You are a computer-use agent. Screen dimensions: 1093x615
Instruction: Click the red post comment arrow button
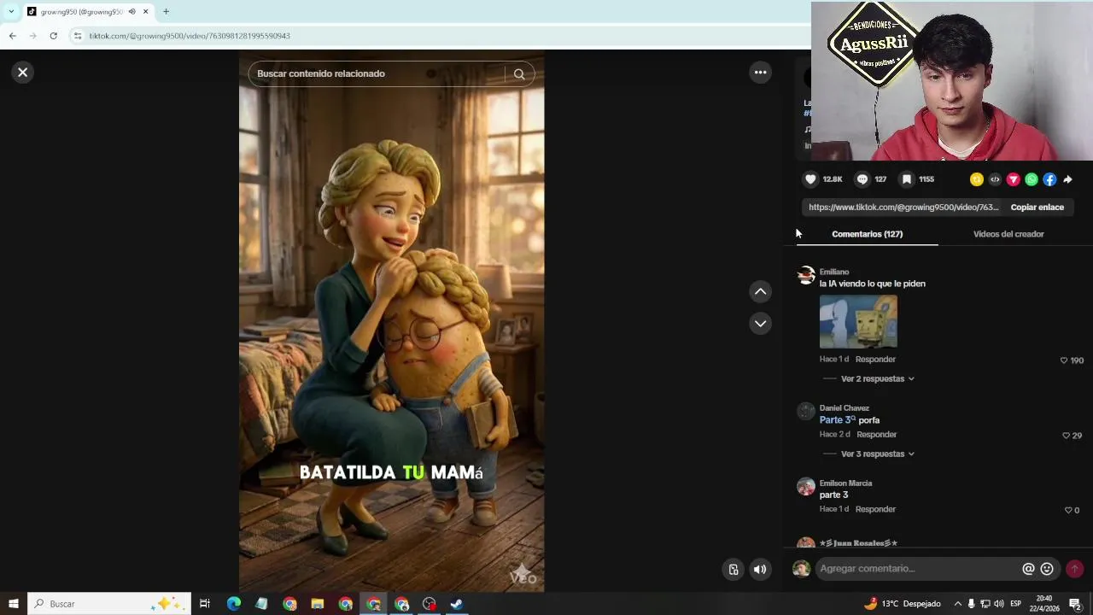tap(1074, 569)
